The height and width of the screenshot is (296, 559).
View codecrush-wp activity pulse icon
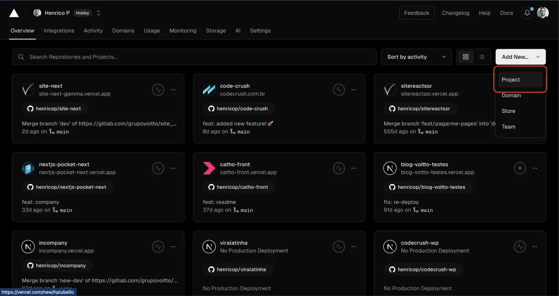(x=520, y=247)
